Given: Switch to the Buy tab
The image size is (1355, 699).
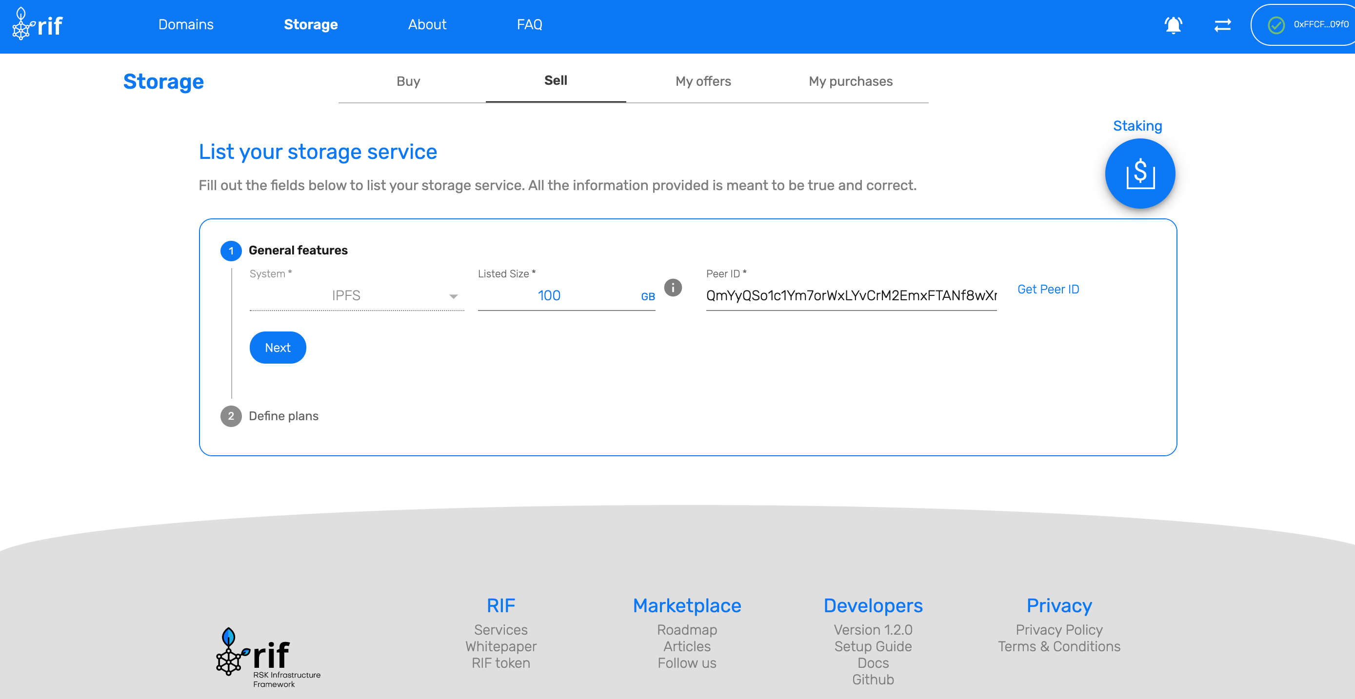Looking at the screenshot, I should (409, 81).
